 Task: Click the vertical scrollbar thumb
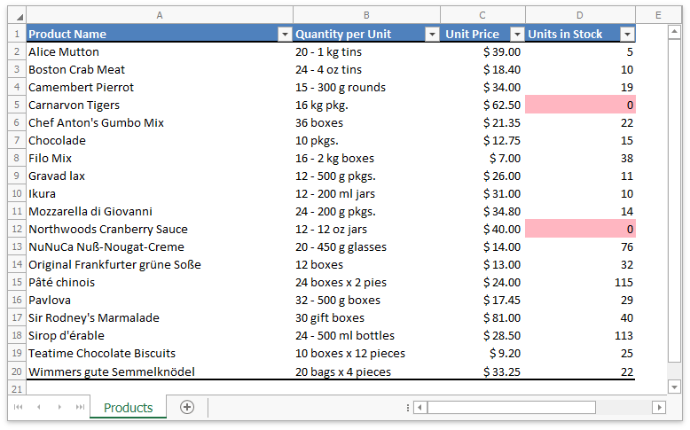674,200
